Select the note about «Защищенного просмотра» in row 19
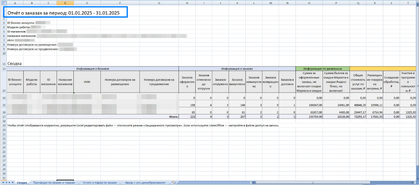Screen dimensions: 419x185 tap(143, 126)
